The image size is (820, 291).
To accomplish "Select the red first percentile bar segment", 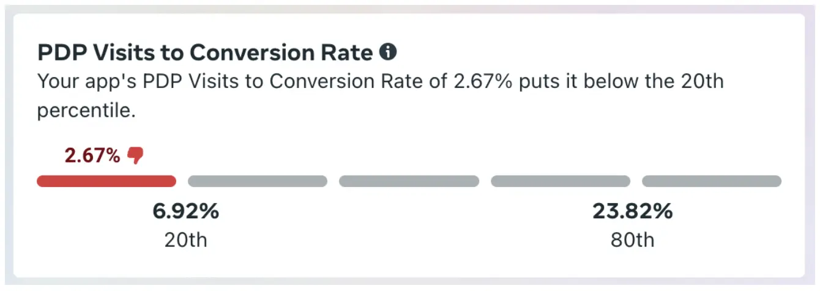I will pos(106,181).
